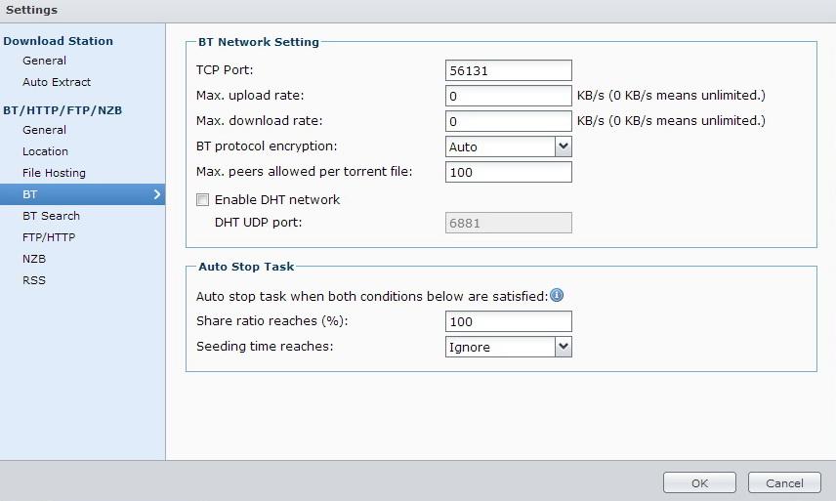Click 'BT protocol encryption:' label
Viewport: 836px width, 501px height.
pyautogui.click(x=267, y=146)
